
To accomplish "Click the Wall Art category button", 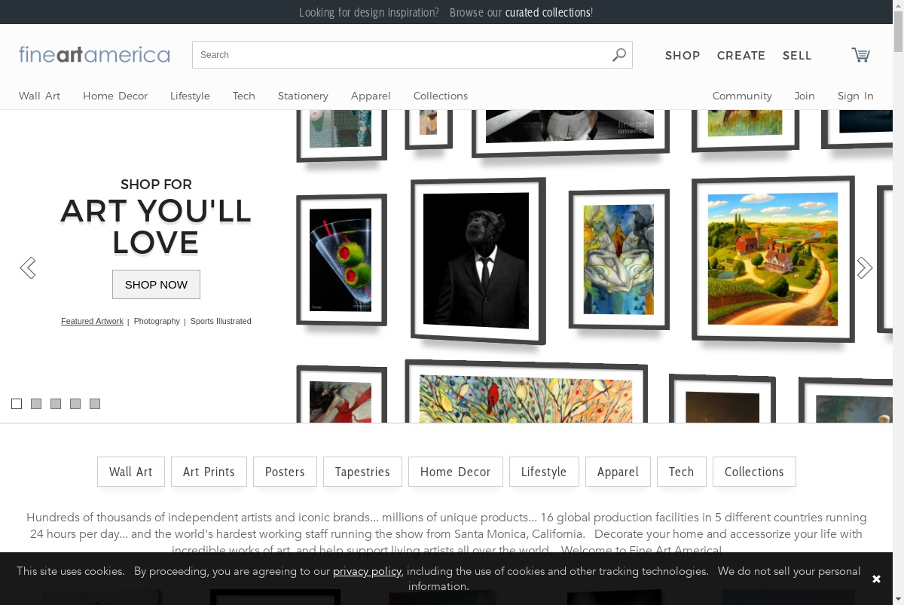I will (131, 472).
